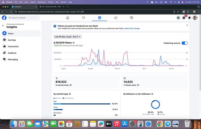Reload the page in Chrome
Screen dimensions: 201x129
11,12
